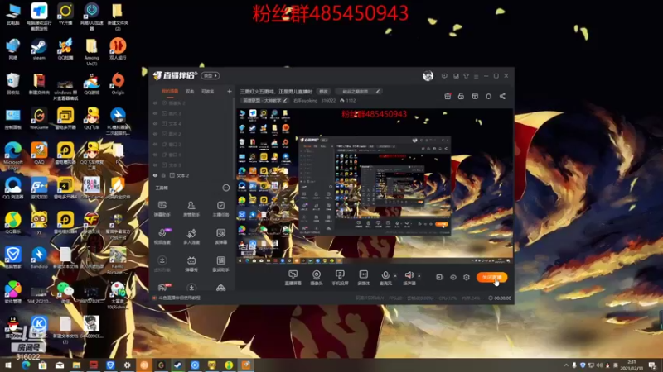Click the unlock padlock icon in header

pos(461,96)
